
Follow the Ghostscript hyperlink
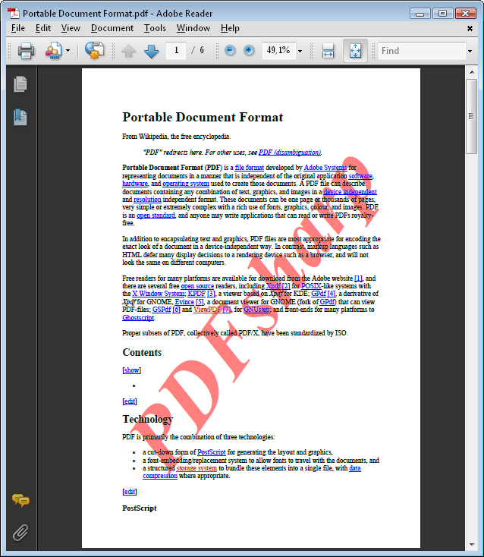pyautogui.click(x=138, y=317)
